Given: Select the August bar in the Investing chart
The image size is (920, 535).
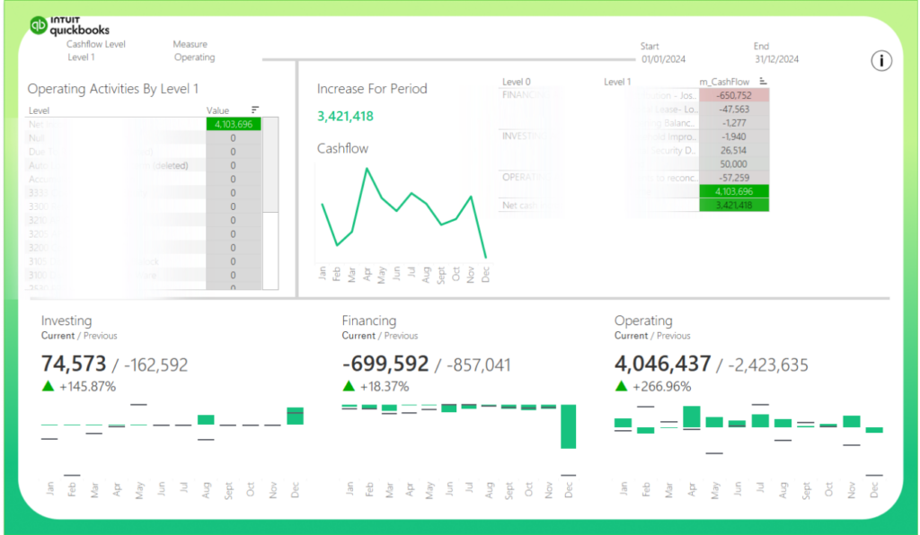Looking at the screenshot, I should pyautogui.click(x=206, y=419).
